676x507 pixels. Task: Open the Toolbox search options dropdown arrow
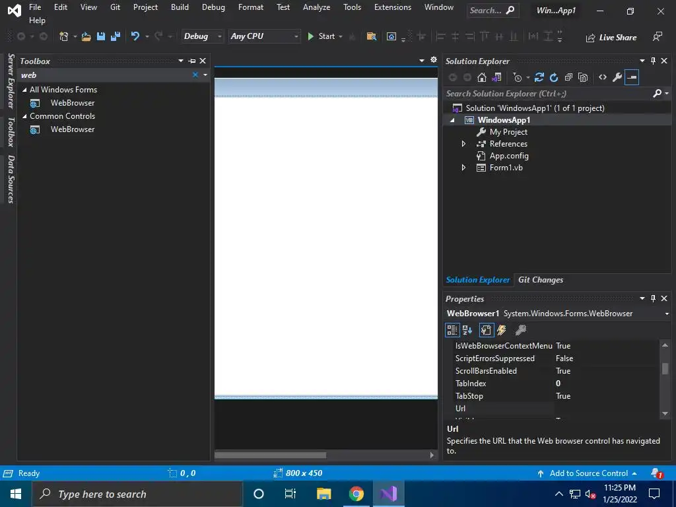[x=206, y=75]
